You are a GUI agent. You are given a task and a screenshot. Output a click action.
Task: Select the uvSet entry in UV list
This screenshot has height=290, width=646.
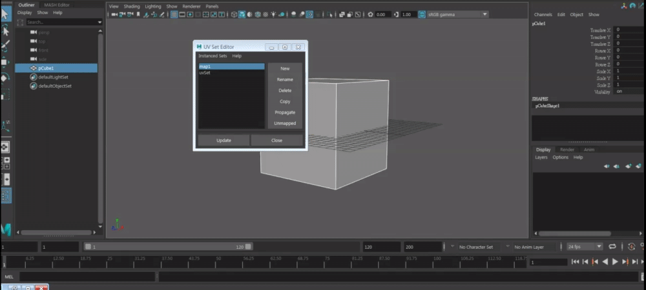[x=231, y=73]
